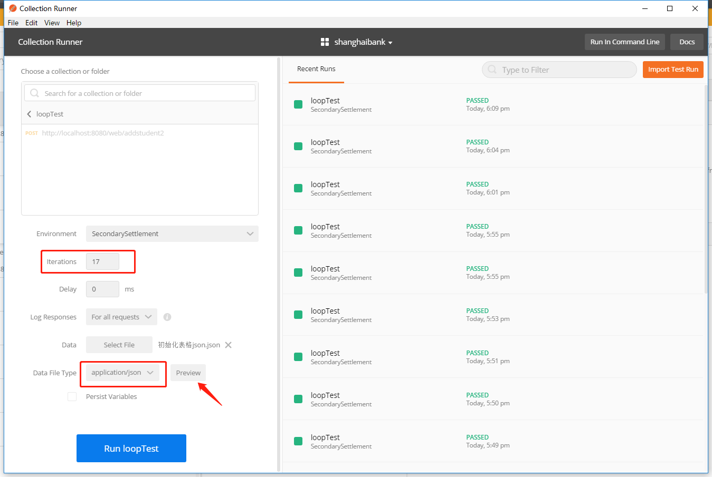Click the green status square of the 6:09 pm run
The width and height of the screenshot is (712, 477).
[298, 105]
